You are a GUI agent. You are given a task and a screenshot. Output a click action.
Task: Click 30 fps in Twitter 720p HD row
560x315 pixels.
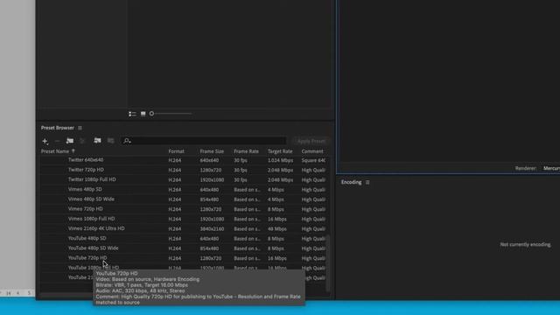tap(241, 170)
